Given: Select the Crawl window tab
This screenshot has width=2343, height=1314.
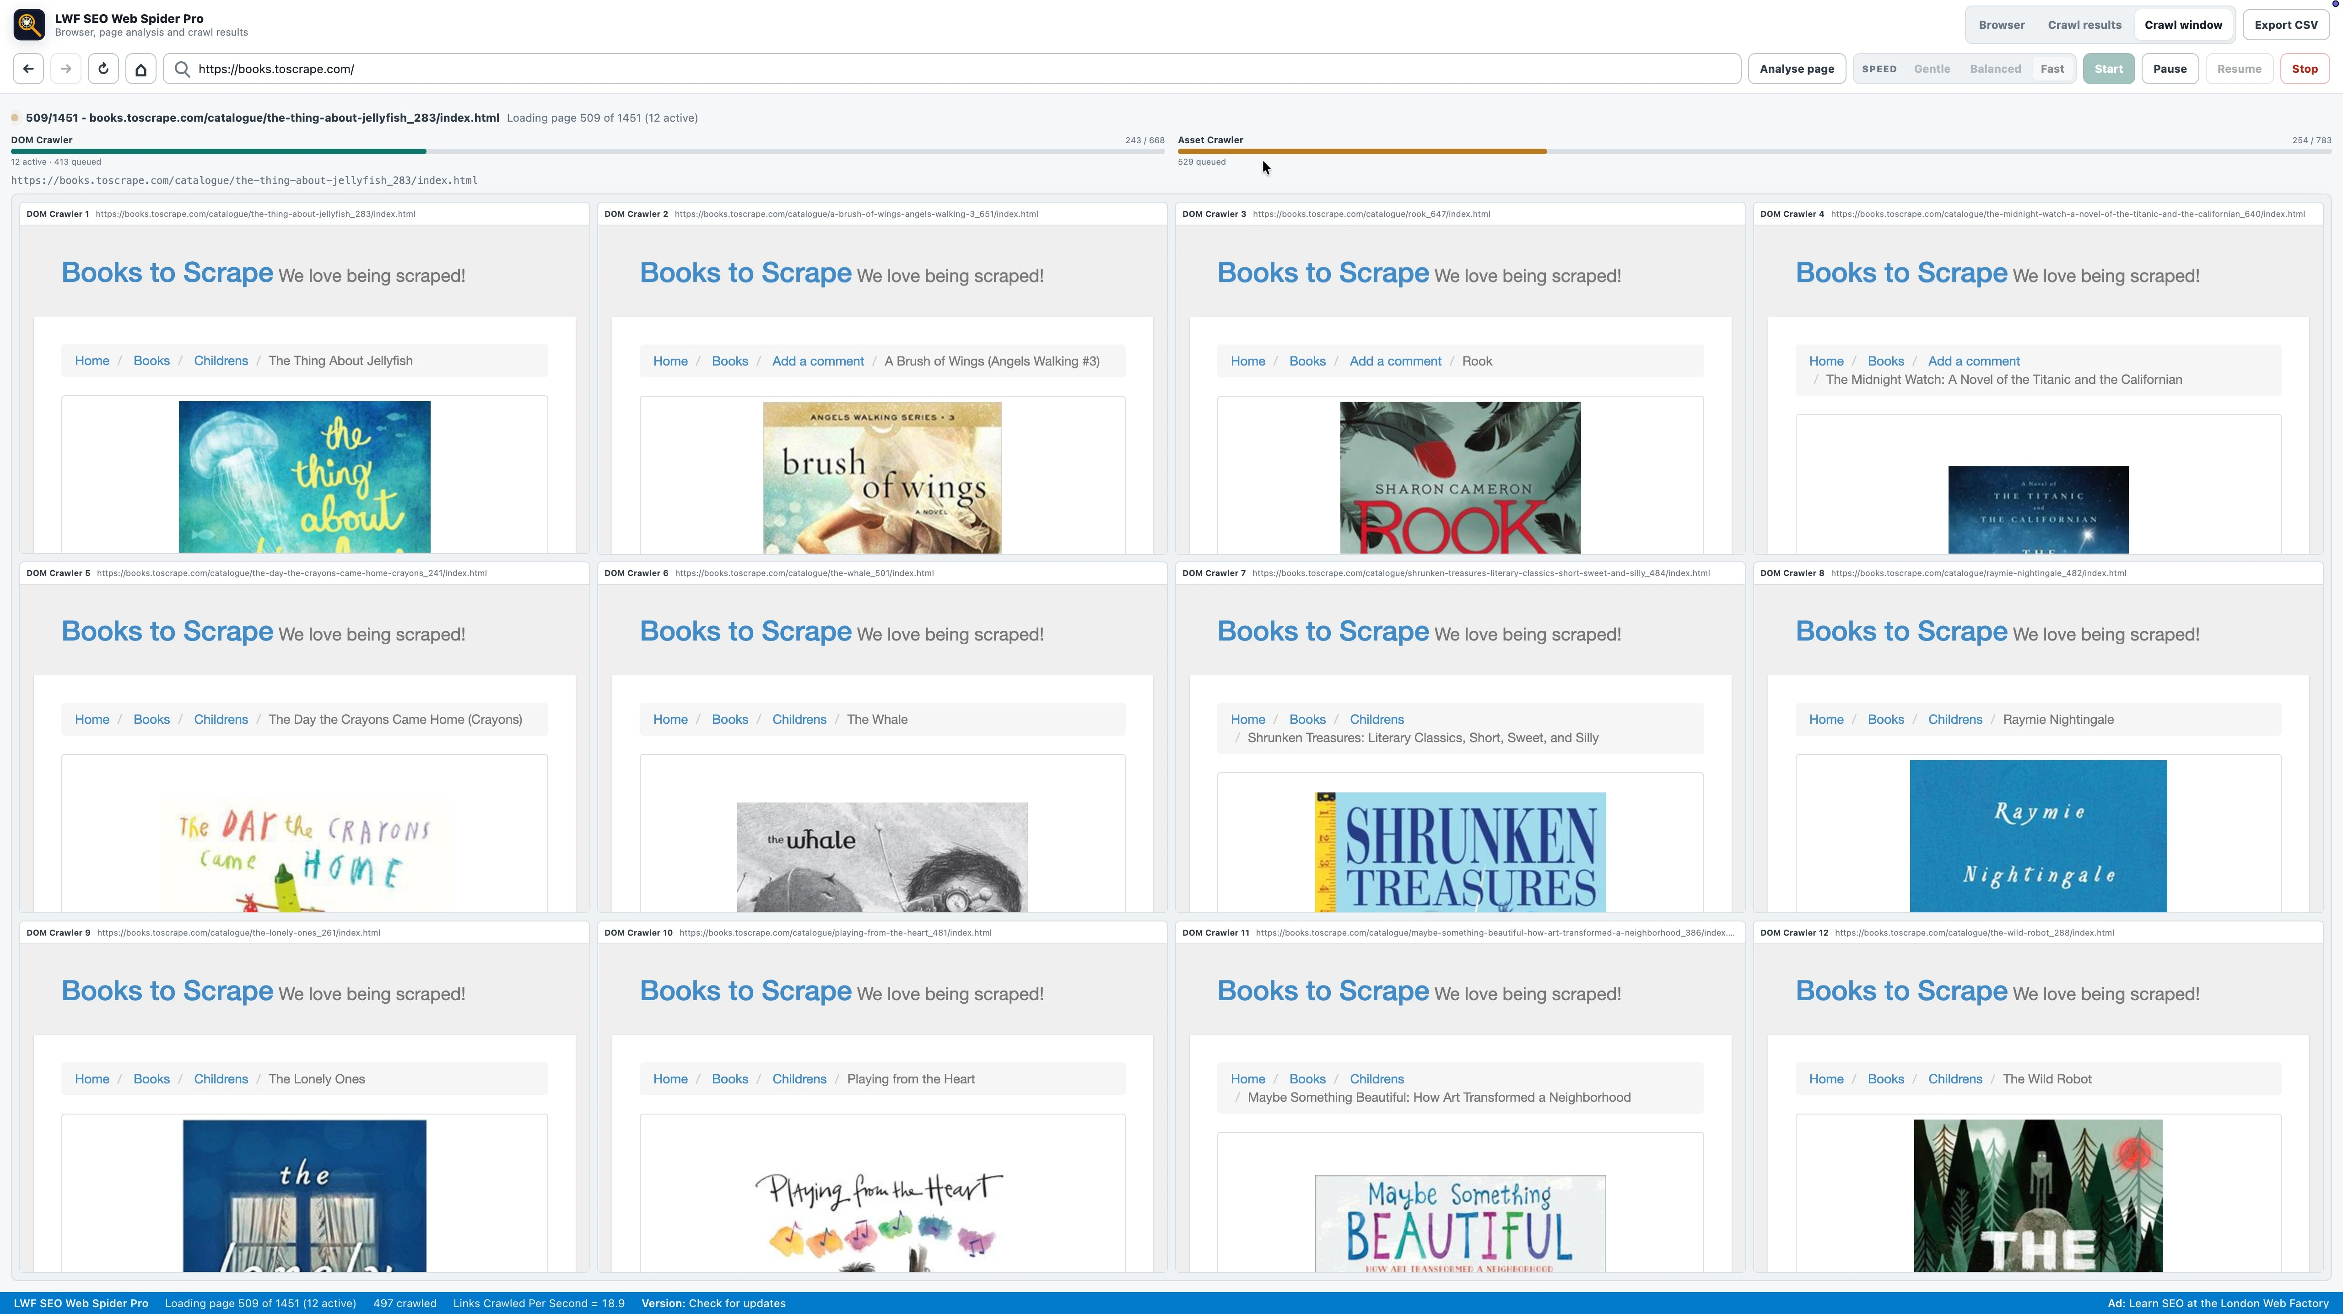Looking at the screenshot, I should click(2183, 25).
